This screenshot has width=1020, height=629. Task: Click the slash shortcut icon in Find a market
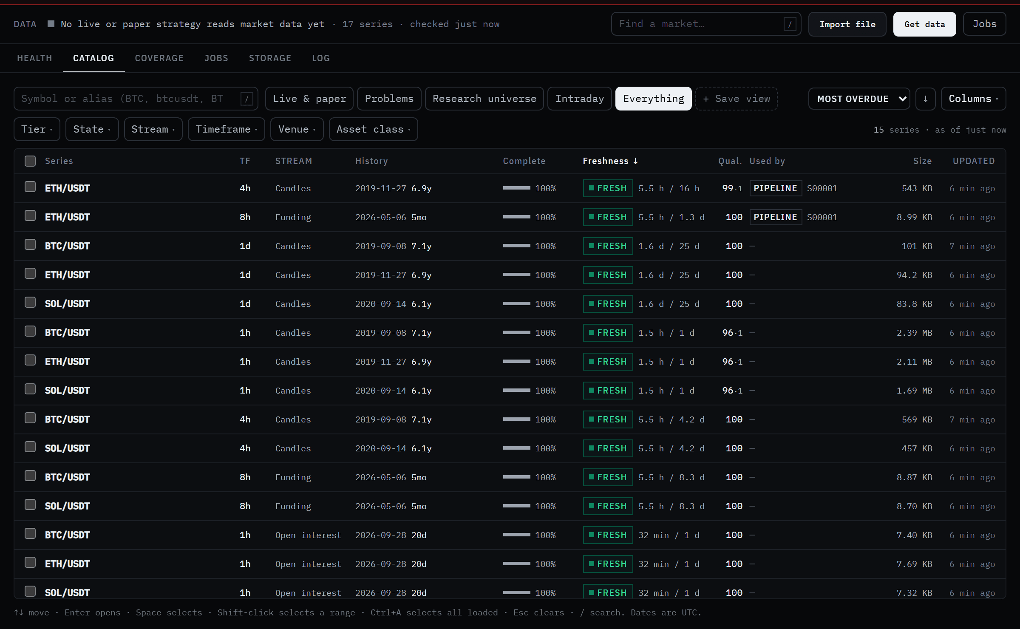pos(790,24)
